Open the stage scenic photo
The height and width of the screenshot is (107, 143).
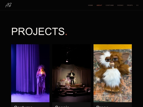[71, 73]
